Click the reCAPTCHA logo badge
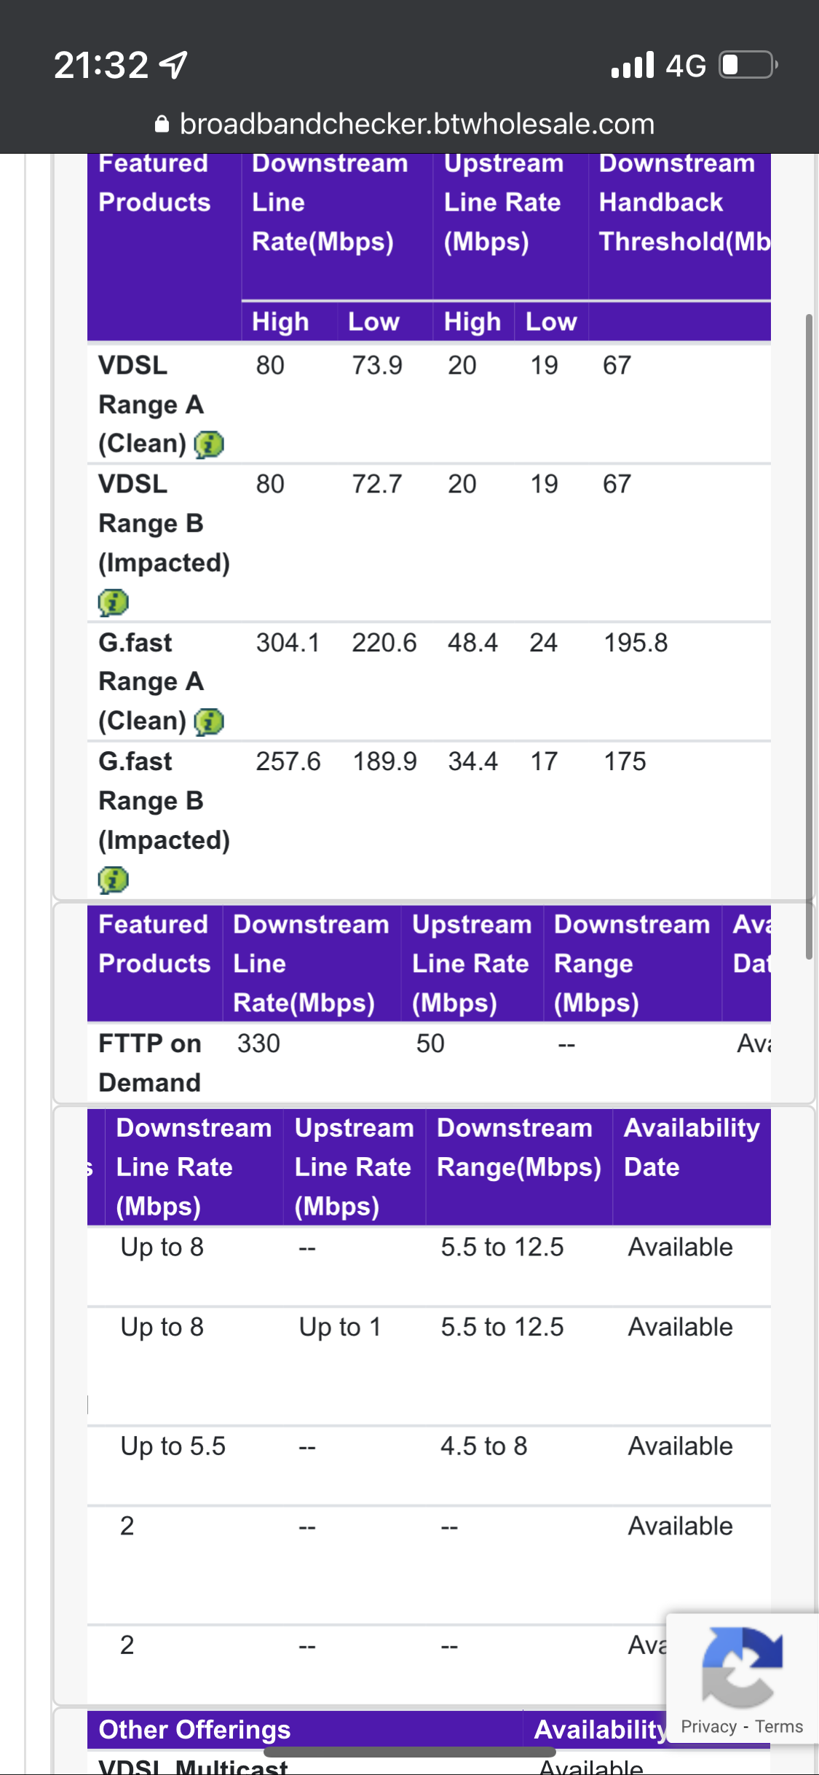 click(x=742, y=1668)
